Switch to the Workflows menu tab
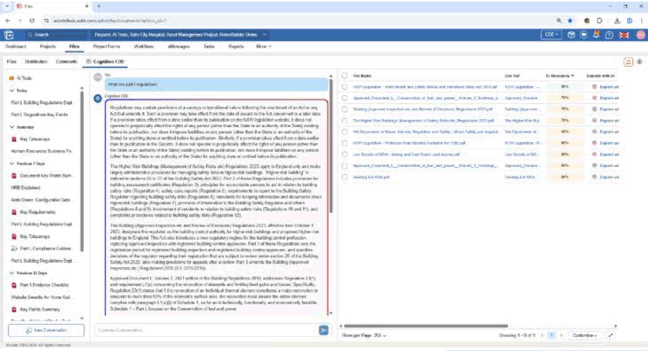 145,47
